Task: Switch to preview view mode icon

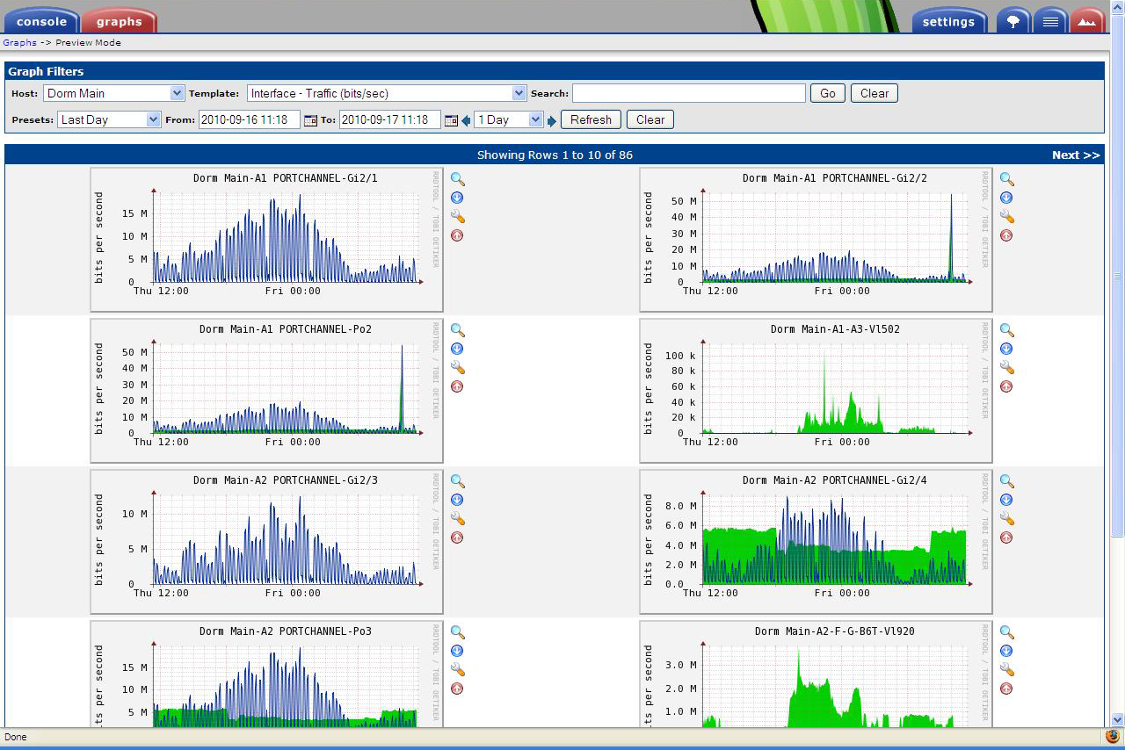Action: [1087, 21]
